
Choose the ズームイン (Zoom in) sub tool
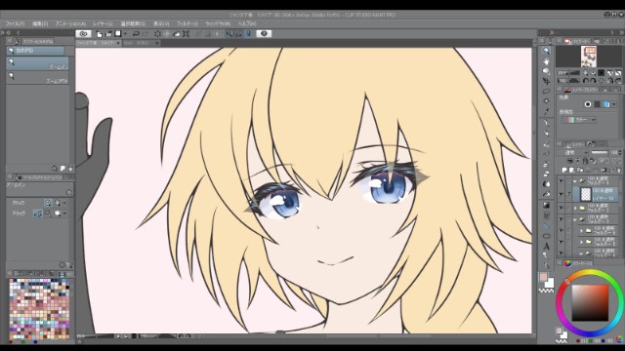[x=37, y=63]
